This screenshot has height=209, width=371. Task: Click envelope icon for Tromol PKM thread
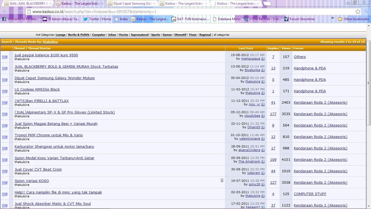click(x=5, y=137)
